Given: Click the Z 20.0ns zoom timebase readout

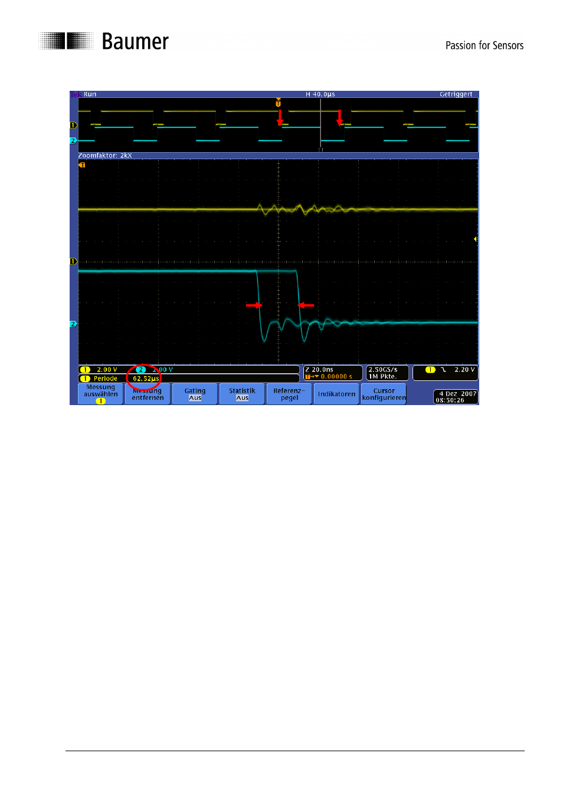Looking at the screenshot, I should point(319,370).
